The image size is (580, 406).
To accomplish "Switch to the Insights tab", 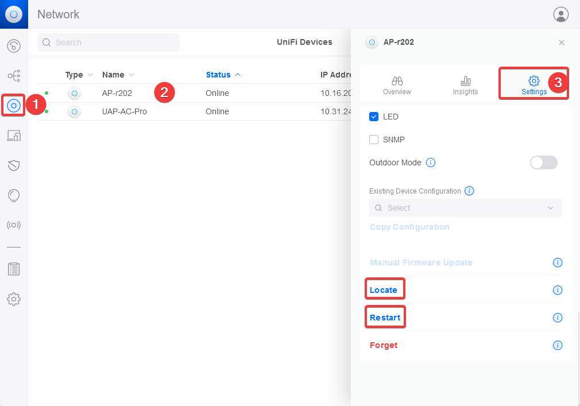I will pyautogui.click(x=465, y=86).
